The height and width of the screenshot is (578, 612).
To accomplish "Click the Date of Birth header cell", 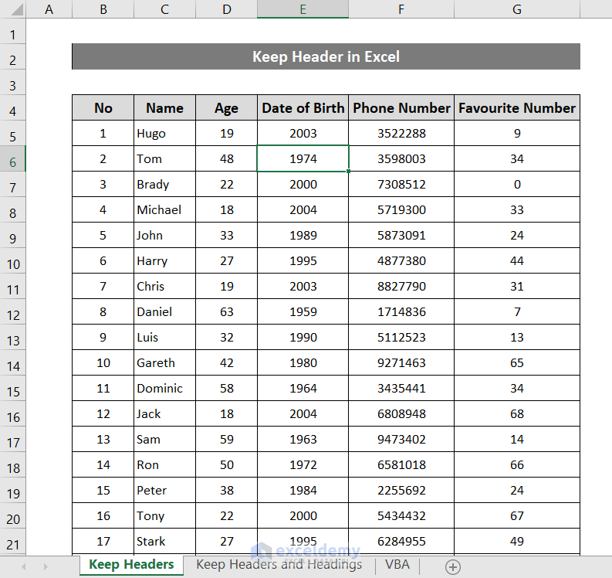I will tap(303, 108).
